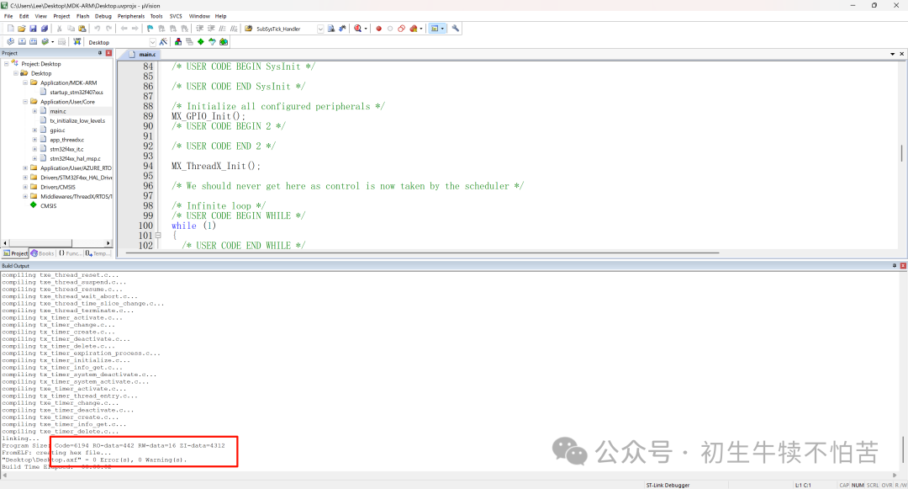
Task: Navigate backwards with the left arrow icon
Action: [x=124, y=29]
